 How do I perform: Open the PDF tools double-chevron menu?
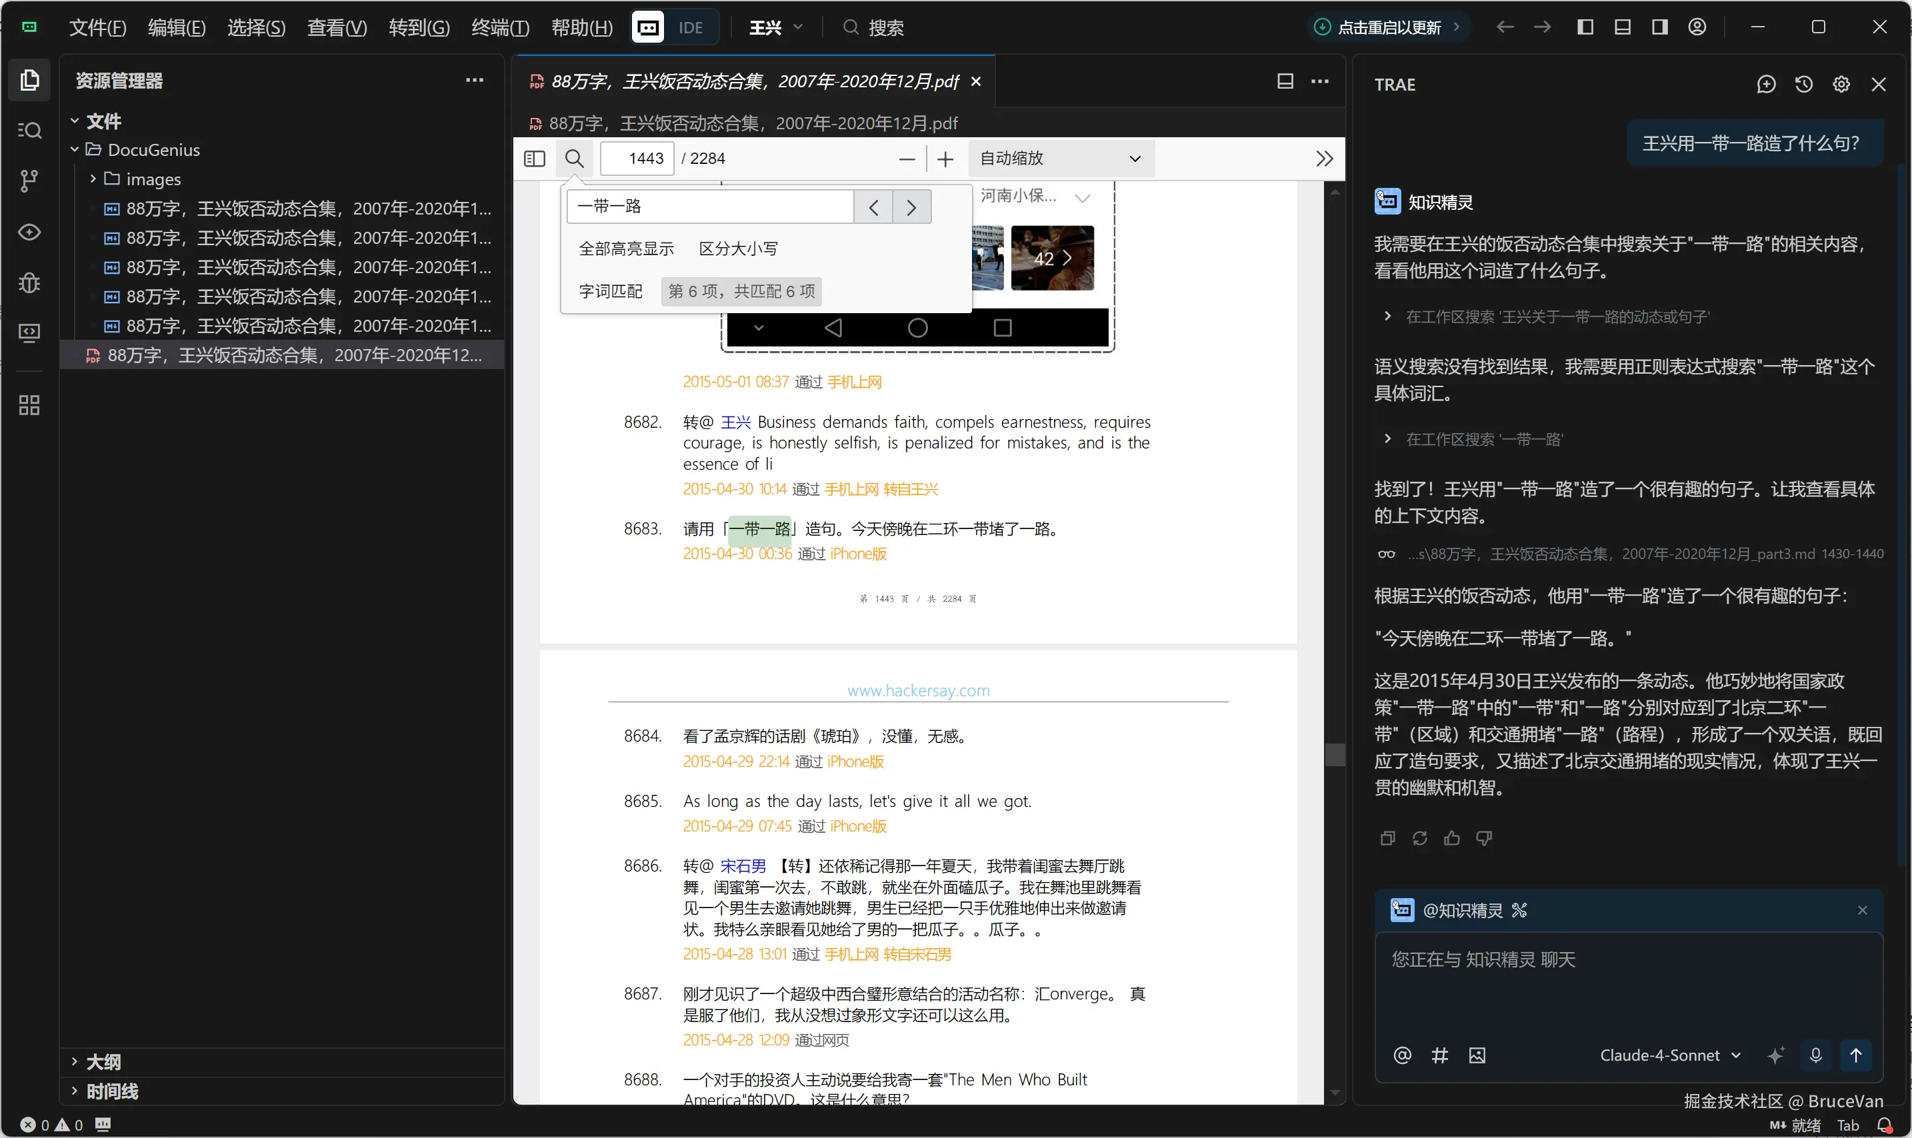pyautogui.click(x=1324, y=159)
